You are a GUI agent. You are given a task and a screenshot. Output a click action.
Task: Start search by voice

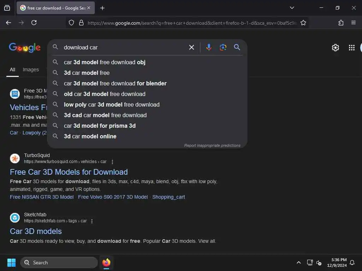coord(209,47)
